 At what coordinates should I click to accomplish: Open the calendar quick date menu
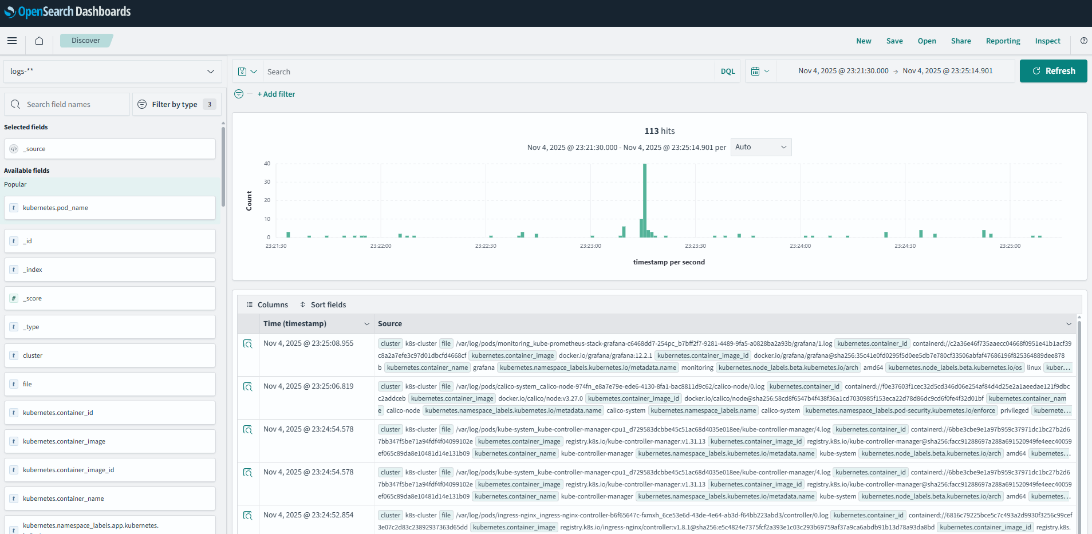tap(760, 72)
